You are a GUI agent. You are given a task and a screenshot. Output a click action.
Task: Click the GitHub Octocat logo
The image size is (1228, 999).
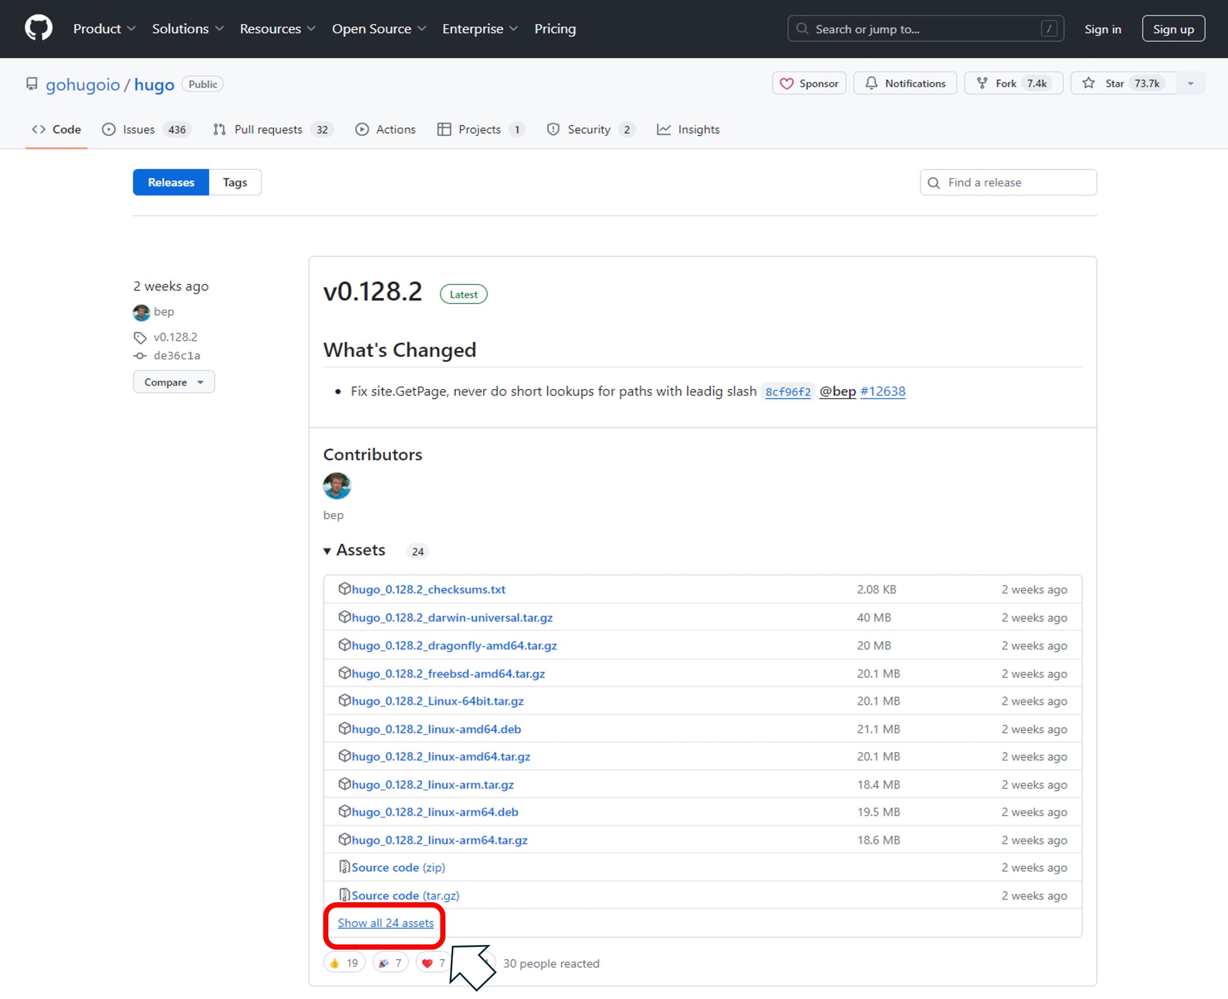[39, 28]
